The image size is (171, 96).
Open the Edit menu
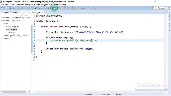coord(6,5)
